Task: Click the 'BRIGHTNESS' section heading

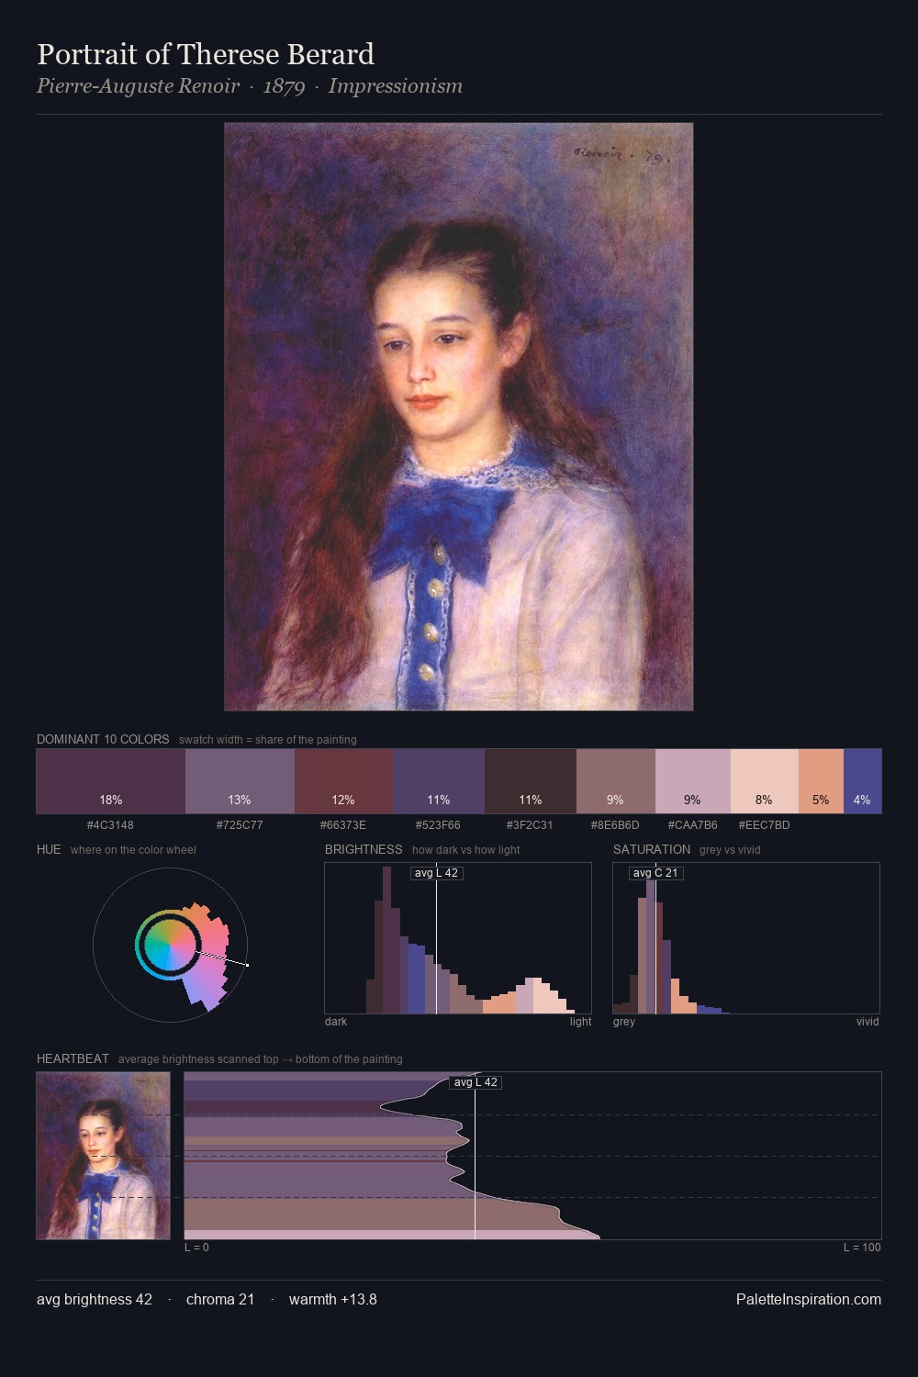Action: pos(364,849)
